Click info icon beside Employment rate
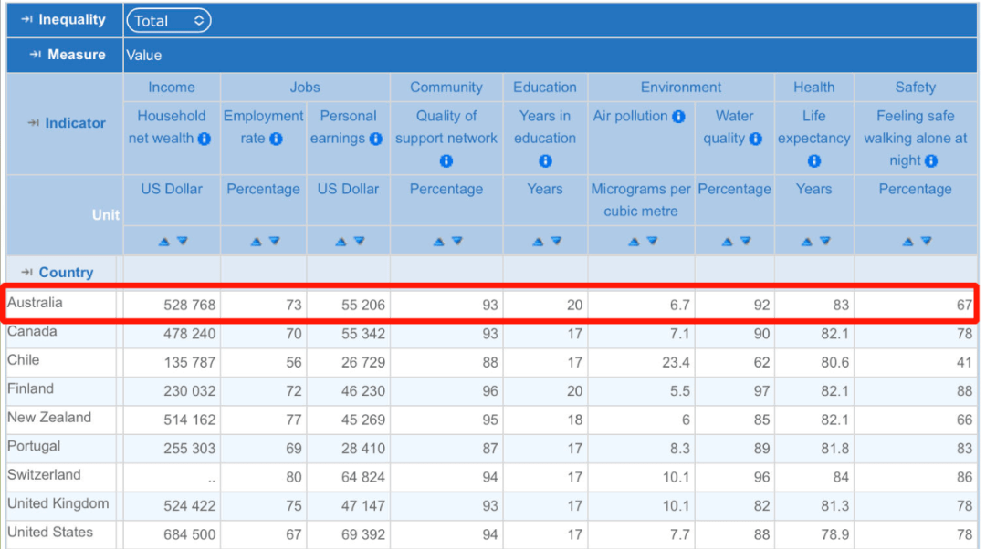 [x=276, y=140]
